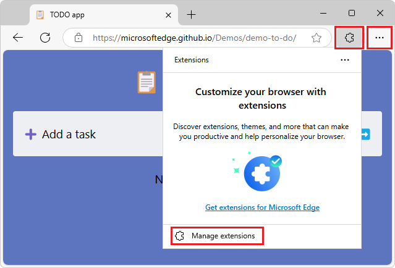Image resolution: width=395 pixels, height=268 pixels.
Task: Add page to favorites star
Action: coord(316,38)
